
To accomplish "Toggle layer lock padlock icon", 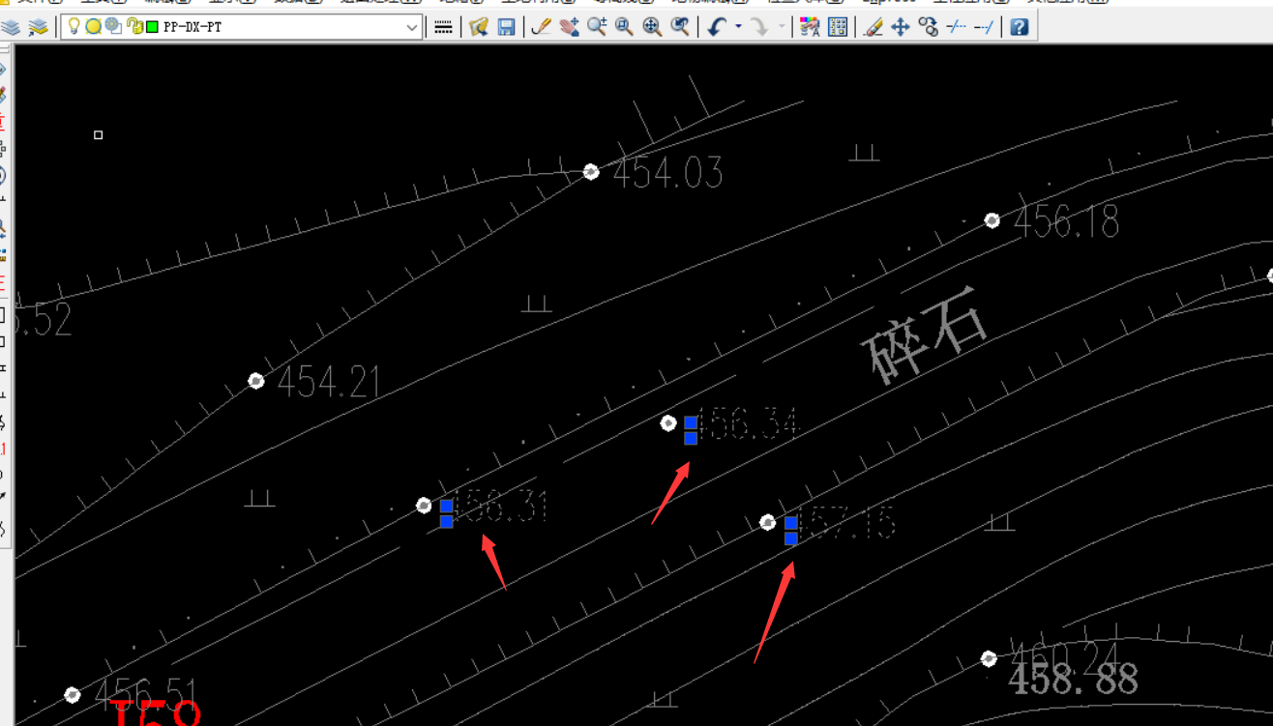I will click(x=133, y=27).
